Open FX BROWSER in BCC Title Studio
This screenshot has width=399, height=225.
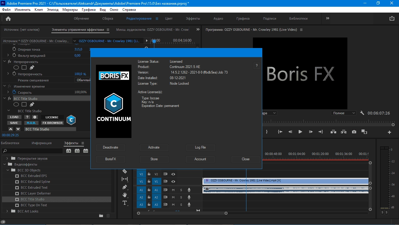[53, 123]
